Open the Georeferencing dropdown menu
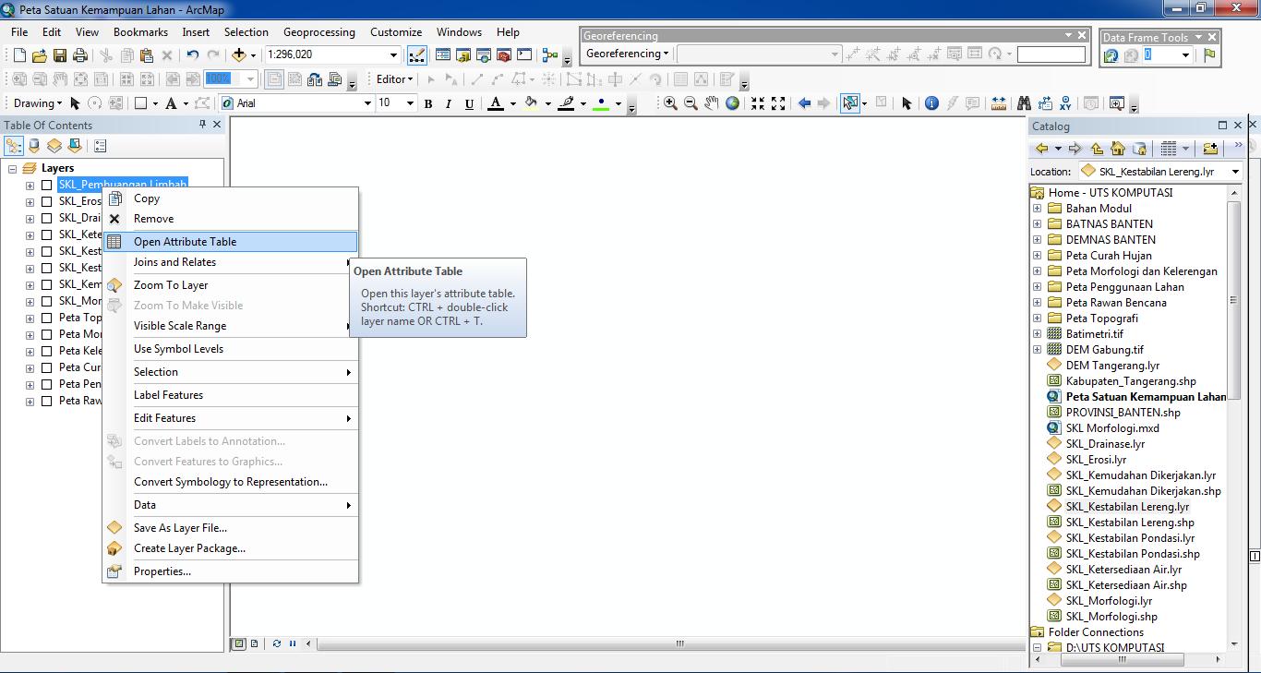 [627, 54]
